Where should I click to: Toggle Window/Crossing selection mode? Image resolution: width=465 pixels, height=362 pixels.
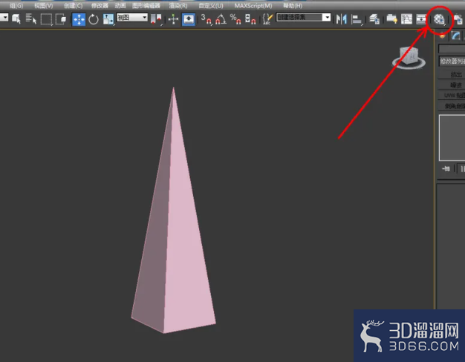[x=61, y=19]
